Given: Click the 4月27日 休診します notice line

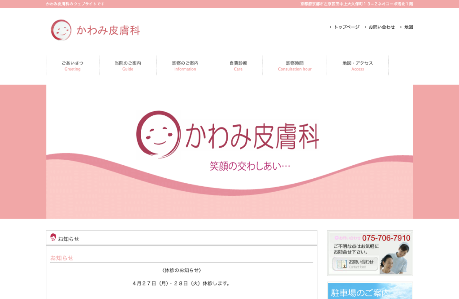Looking at the screenshot, I should [182, 283].
